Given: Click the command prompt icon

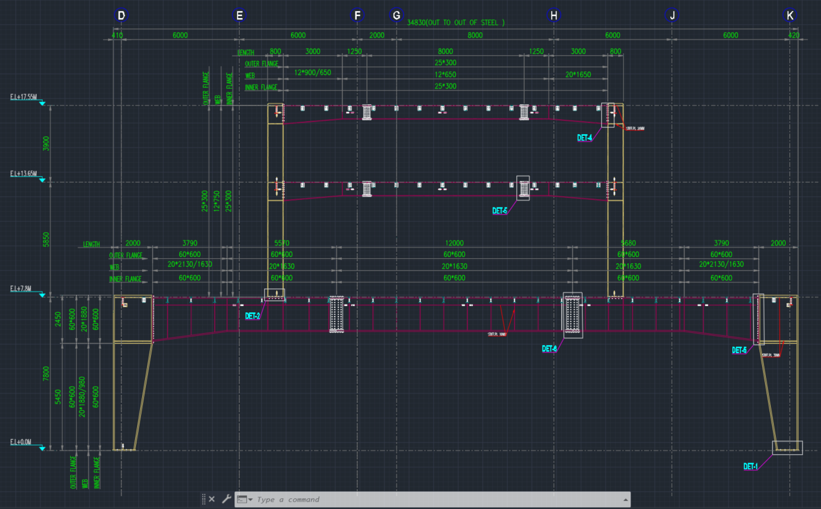Looking at the screenshot, I should click(241, 499).
